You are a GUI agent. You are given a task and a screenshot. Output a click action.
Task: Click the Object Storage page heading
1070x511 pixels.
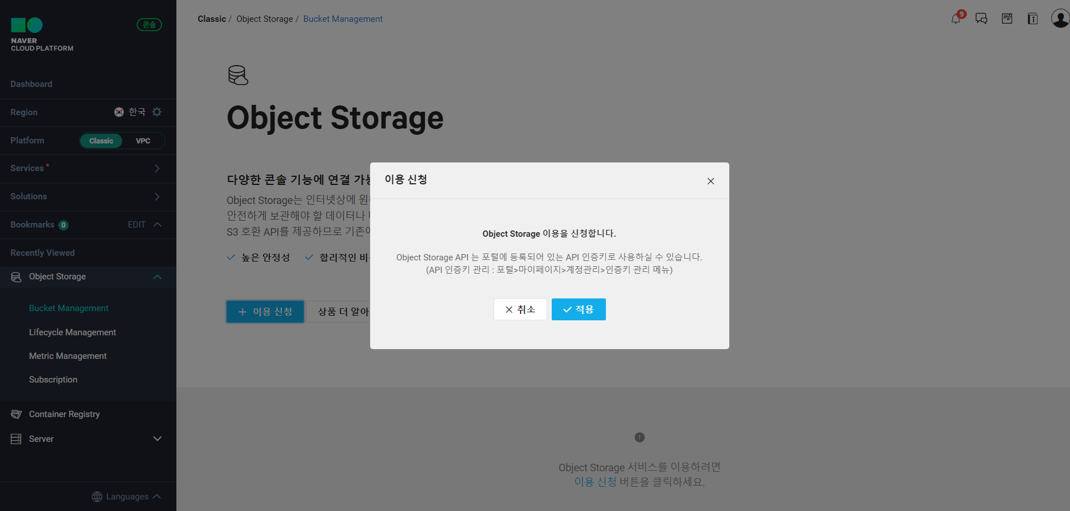[335, 118]
